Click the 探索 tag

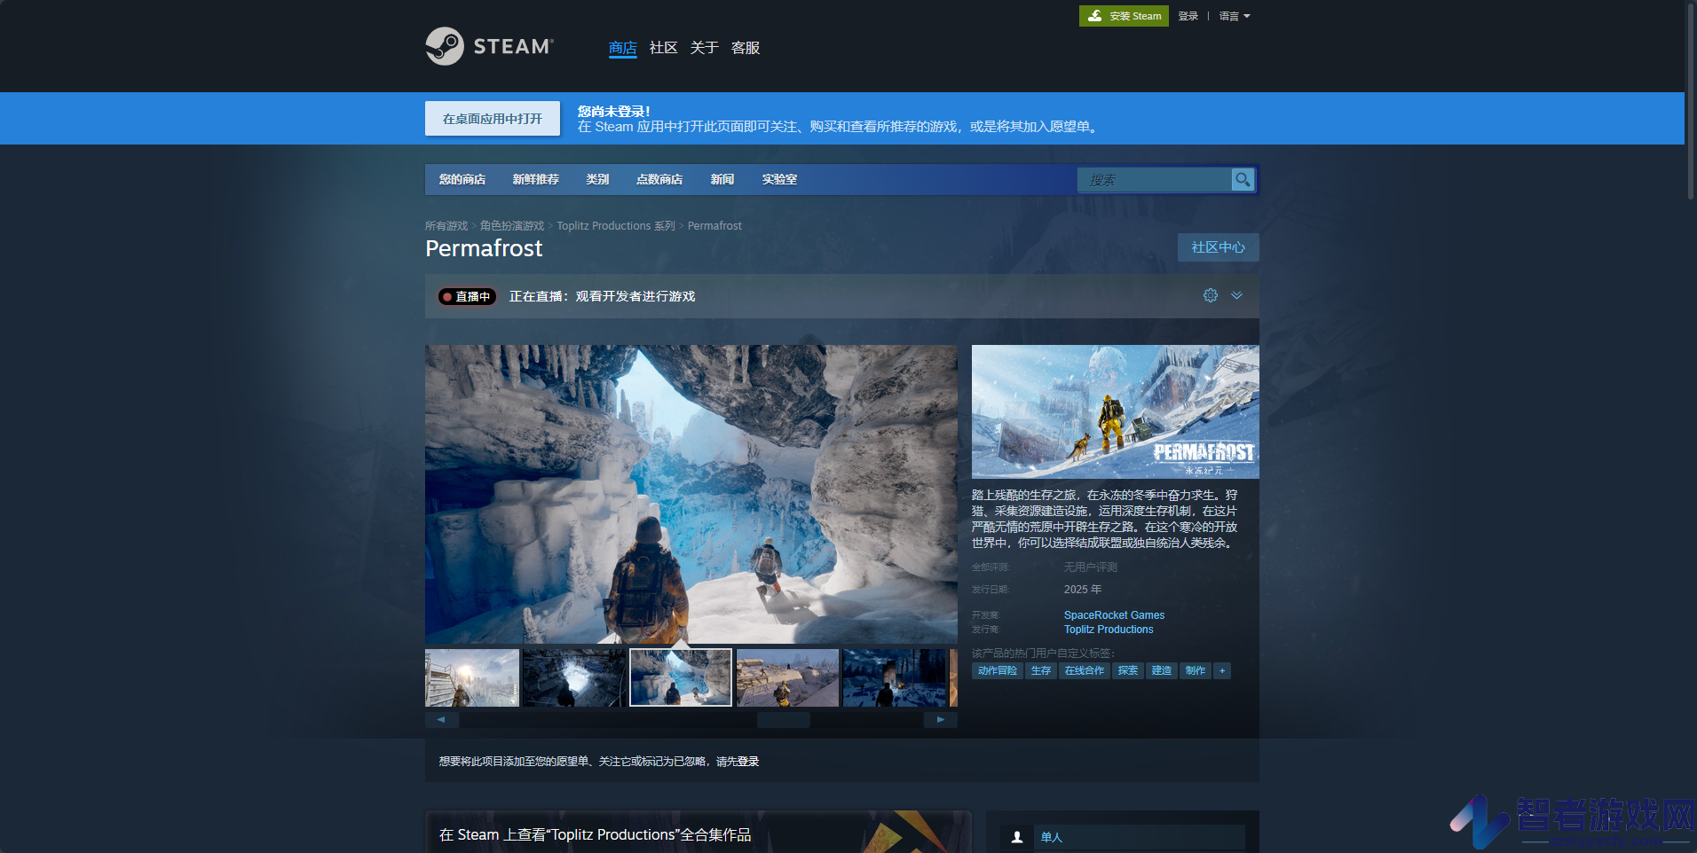(x=1128, y=670)
